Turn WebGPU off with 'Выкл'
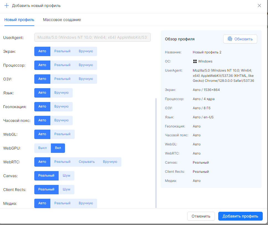The image size is (268, 225). coord(43,148)
